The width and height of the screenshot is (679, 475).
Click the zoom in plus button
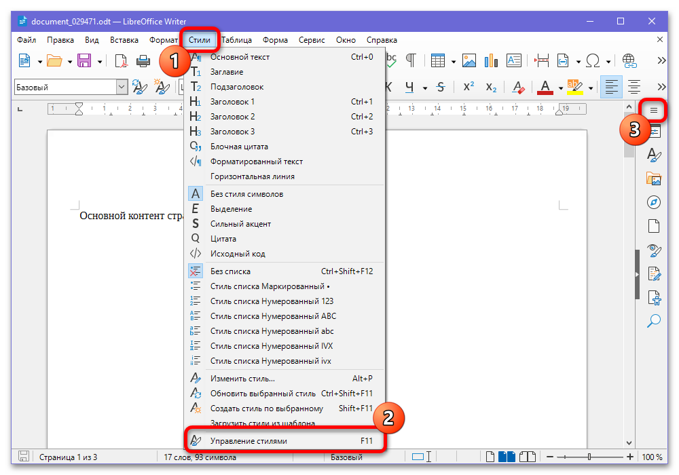click(x=629, y=457)
